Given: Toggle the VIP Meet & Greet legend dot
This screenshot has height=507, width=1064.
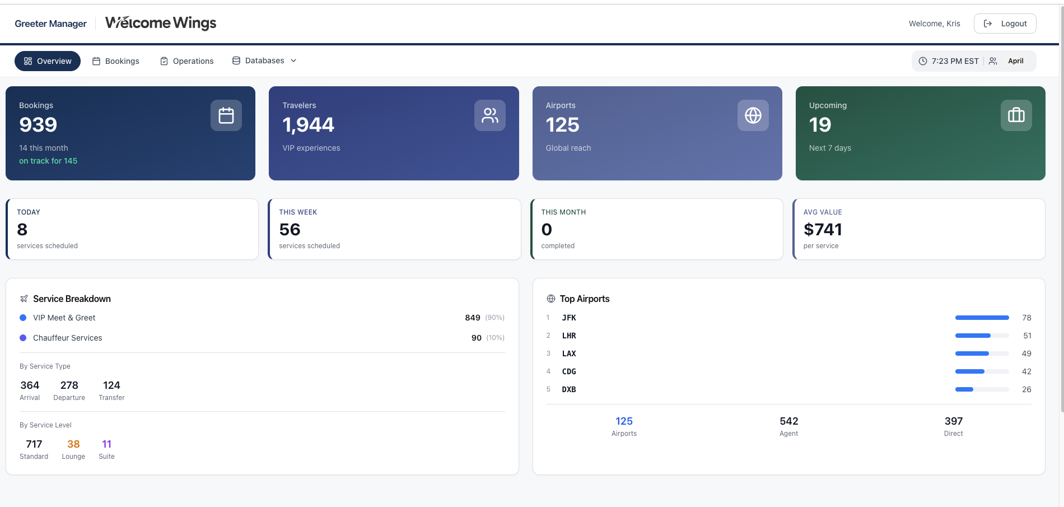Looking at the screenshot, I should coord(22,318).
